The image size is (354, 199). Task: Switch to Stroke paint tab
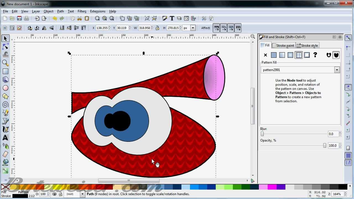(x=283, y=46)
